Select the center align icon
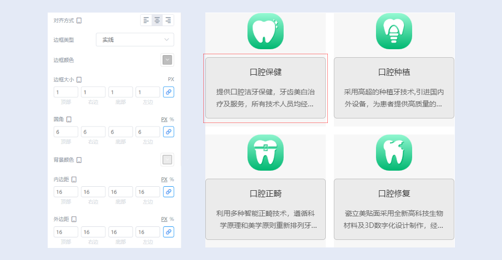The image size is (502, 260). (x=157, y=20)
